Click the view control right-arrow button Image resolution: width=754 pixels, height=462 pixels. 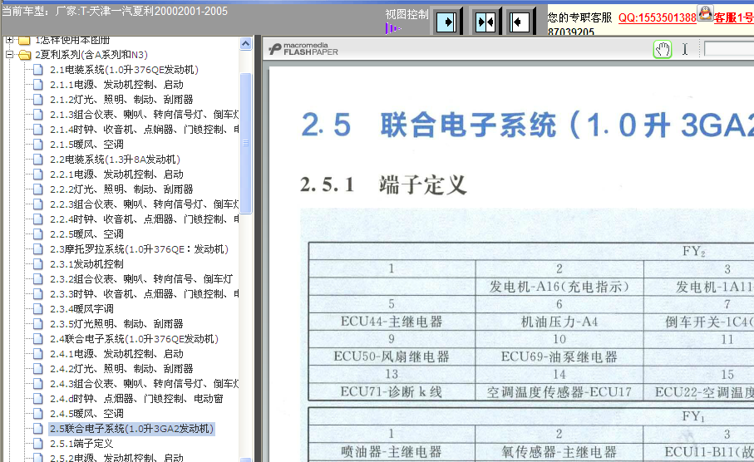tap(446, 22)
